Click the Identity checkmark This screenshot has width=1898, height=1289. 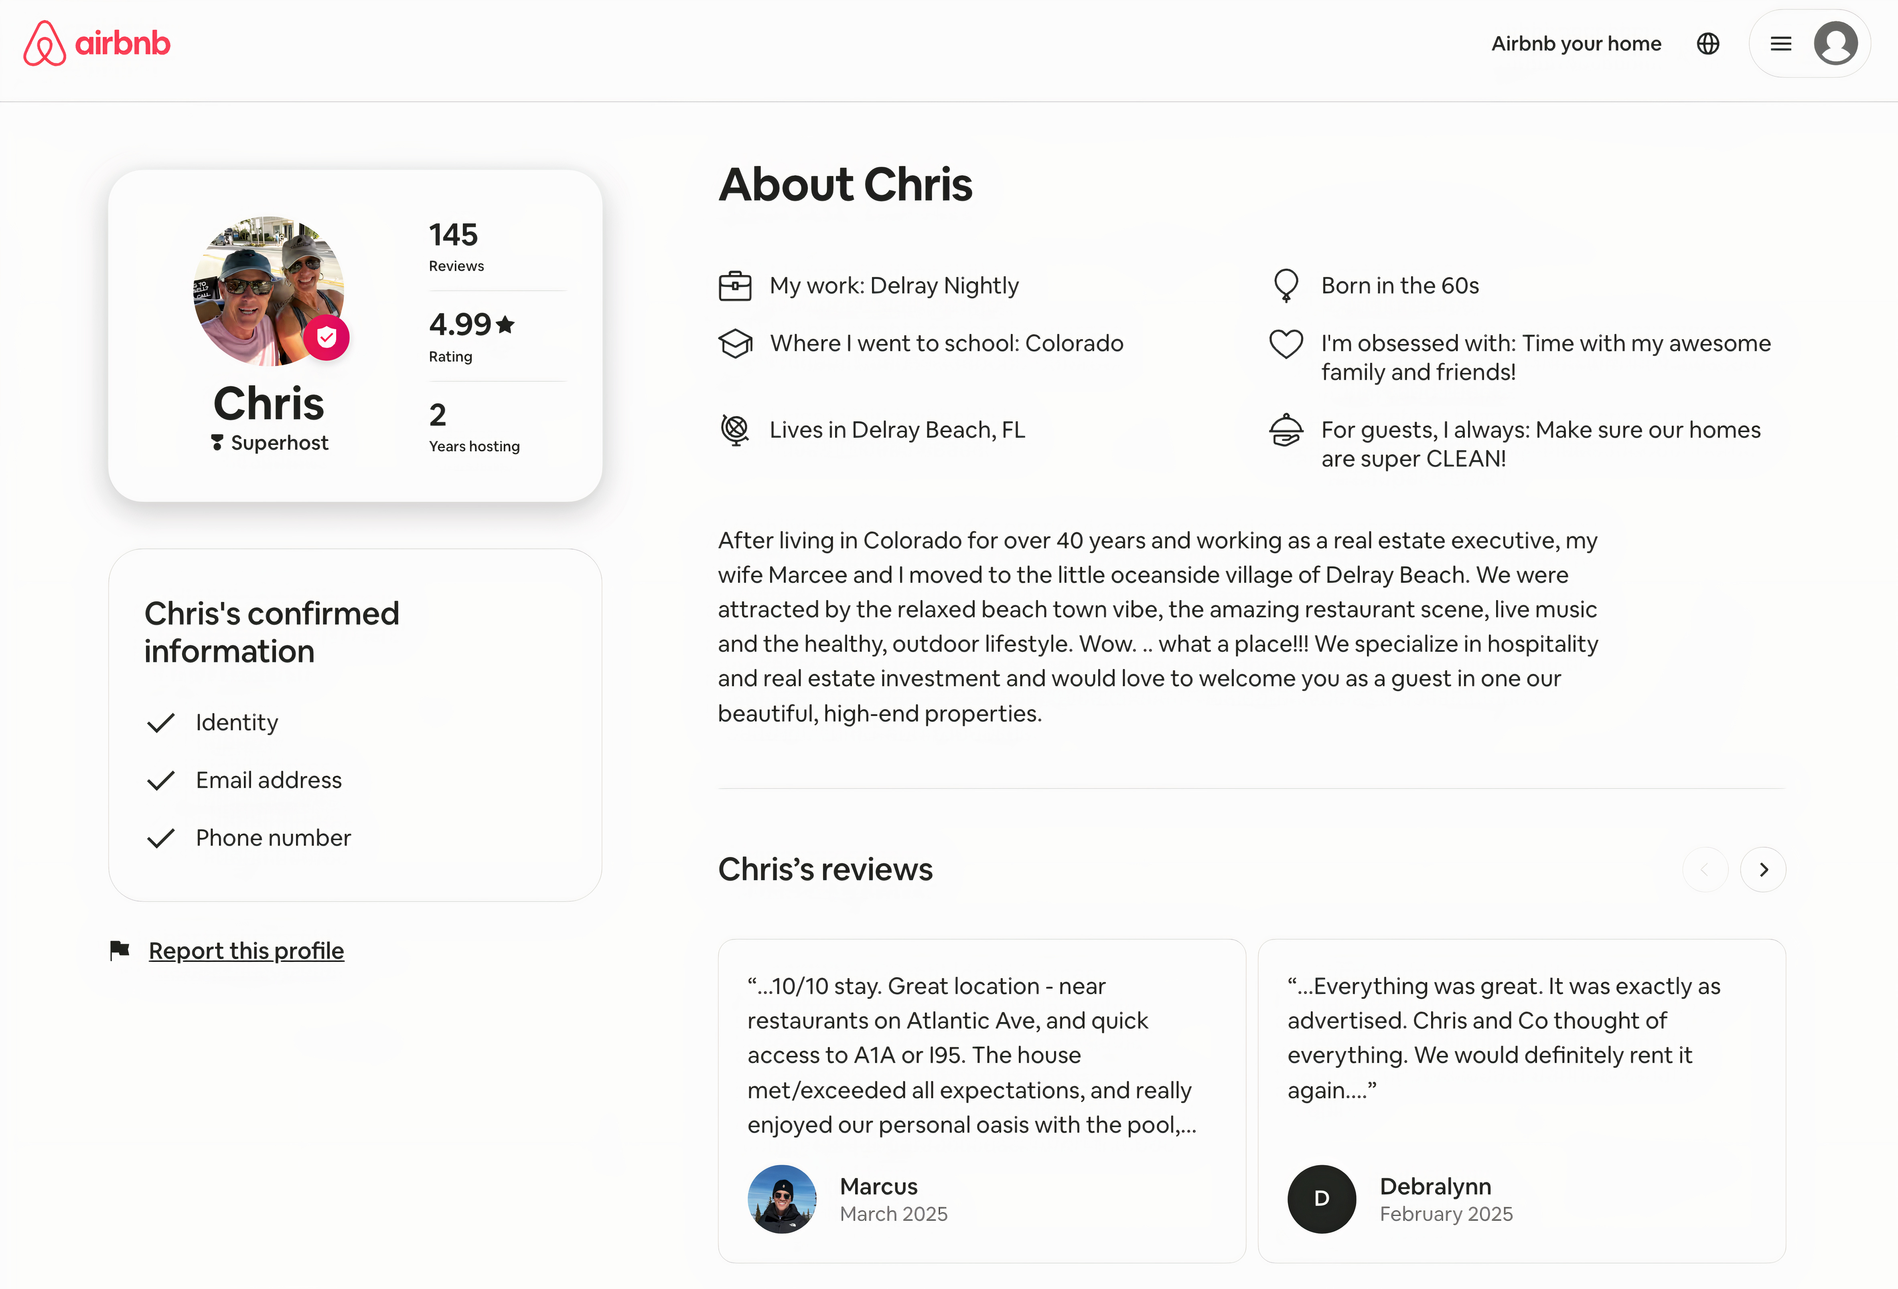(161, 723)
